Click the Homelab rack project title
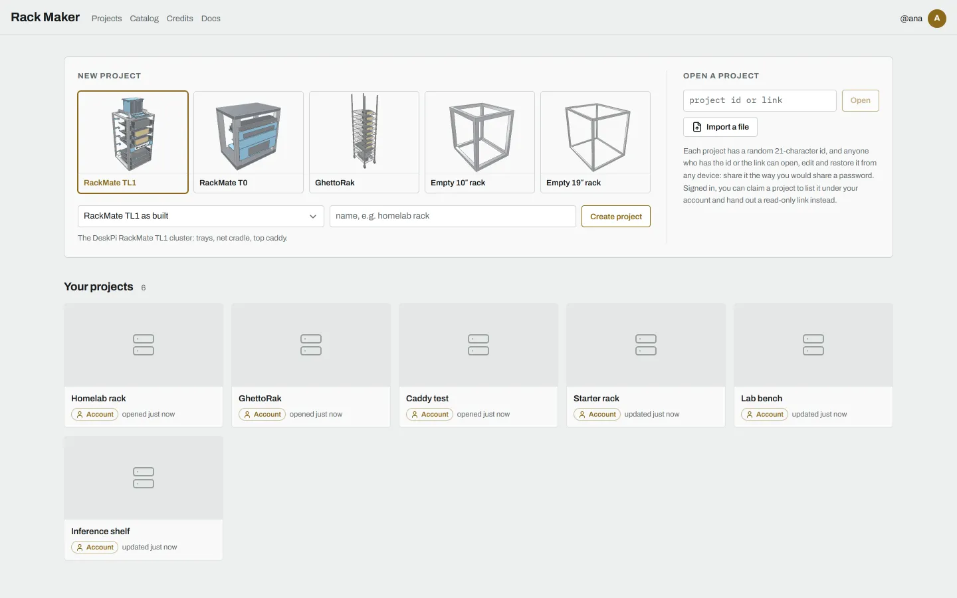Image resolution: width=957 pixels, height=598 pixels. [98, 399]
